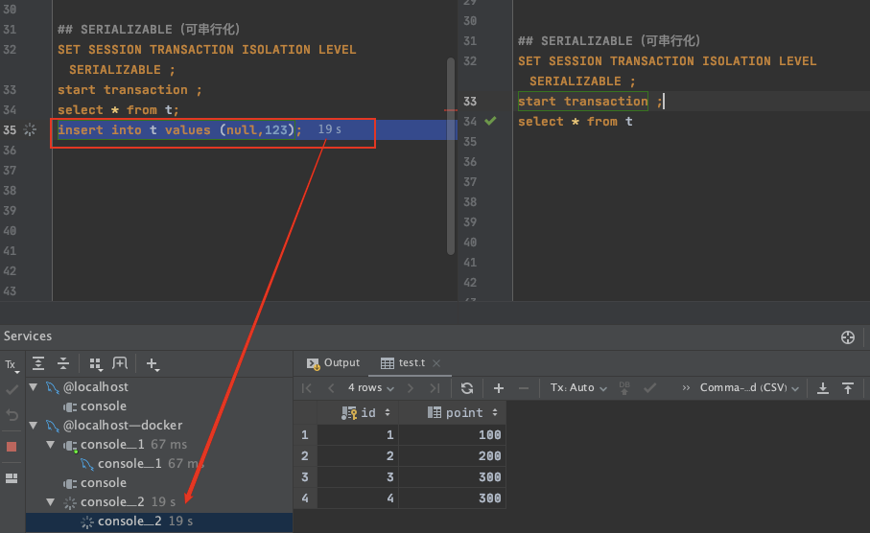Go to last page of rows
This screenshot has height=533, width=870.
[435, 388]
